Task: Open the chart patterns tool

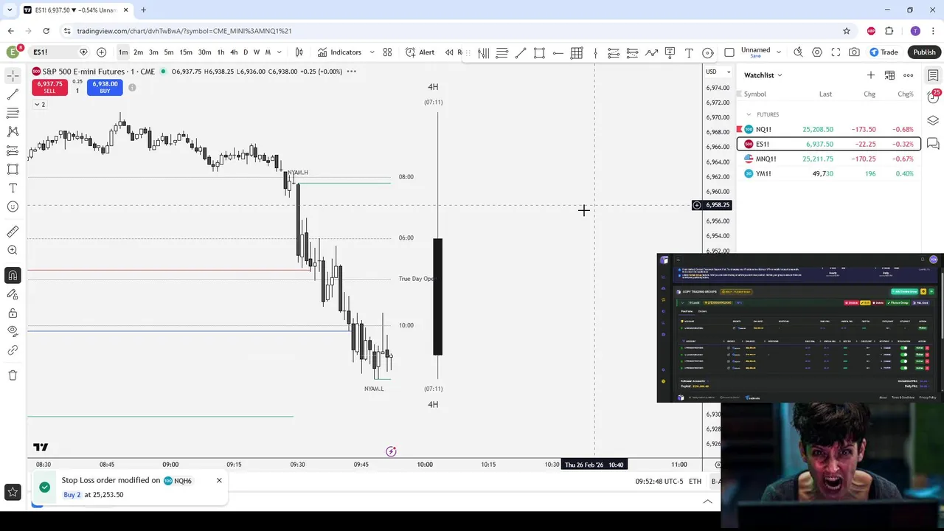Action: [x=13, y=131]
